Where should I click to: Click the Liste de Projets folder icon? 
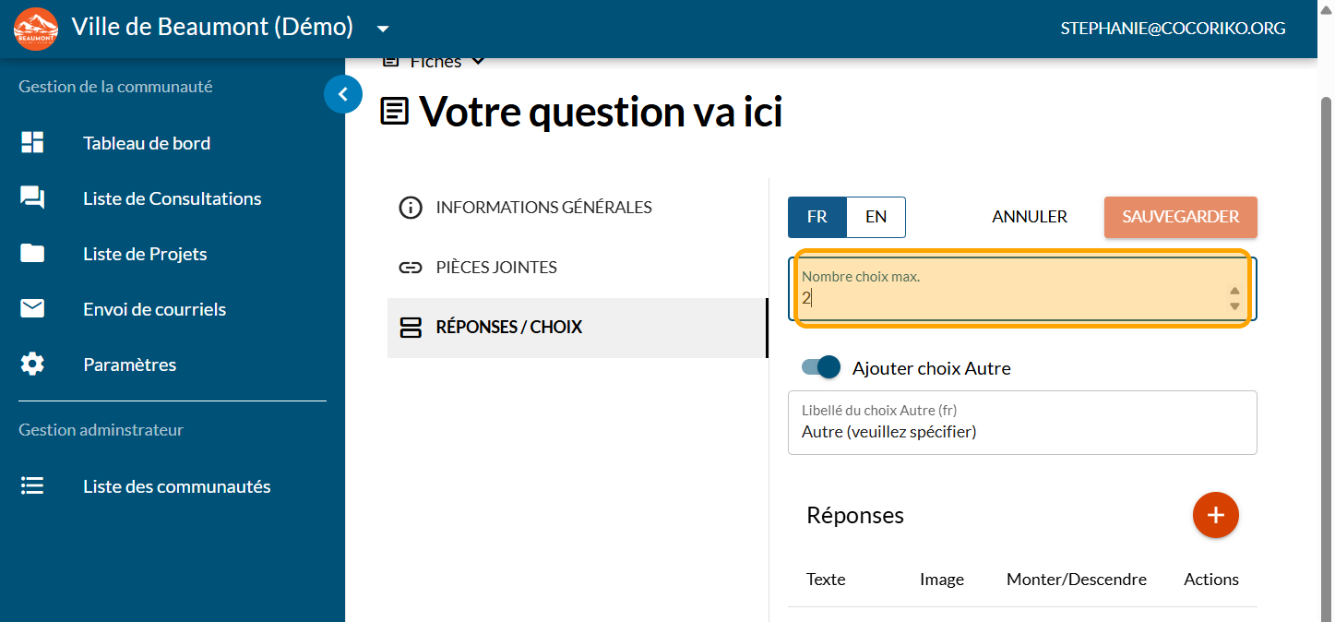32,254
